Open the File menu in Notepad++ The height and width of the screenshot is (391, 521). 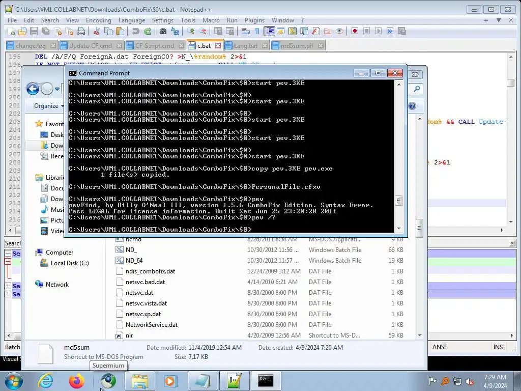click(x=12, y=20)
